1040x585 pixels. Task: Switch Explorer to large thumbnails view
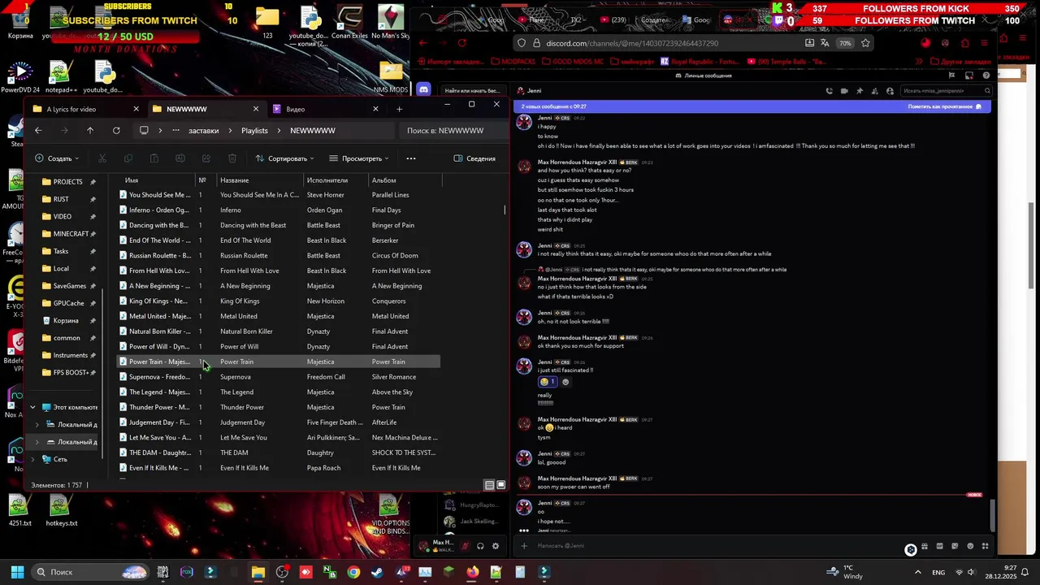pos(500,485)
